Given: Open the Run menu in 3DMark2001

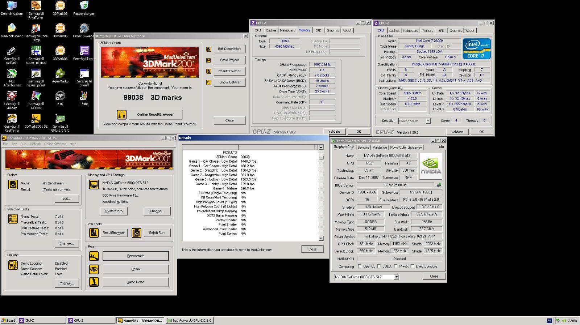Looking at the screenshot, I should (x=24, y=144).
